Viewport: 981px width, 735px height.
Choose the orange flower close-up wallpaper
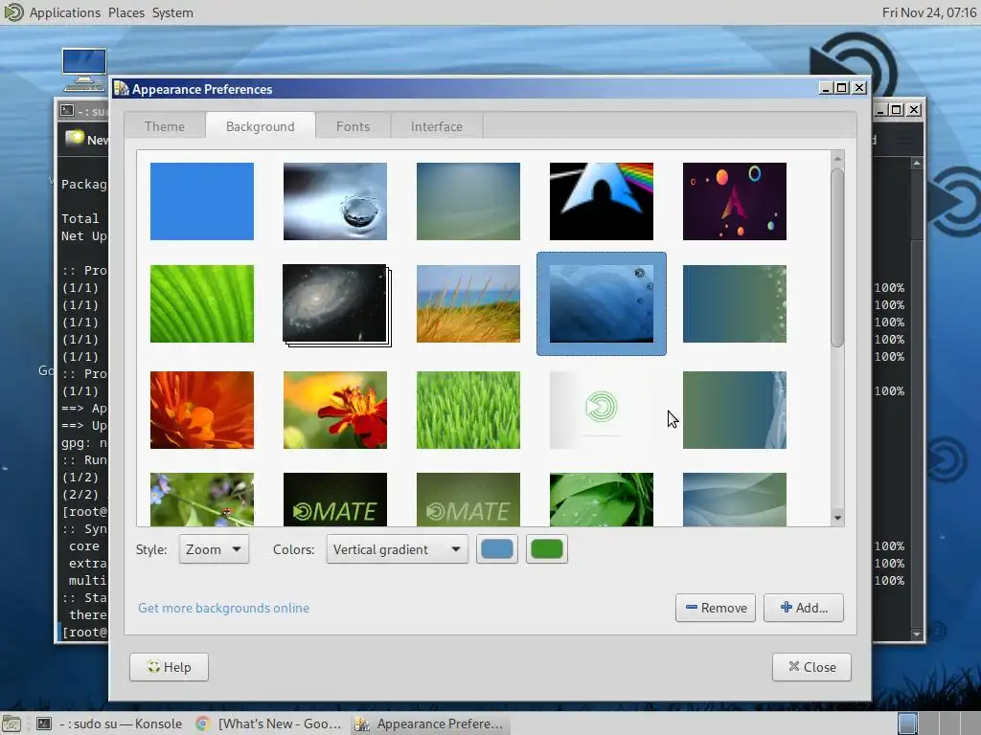[201, 410]
